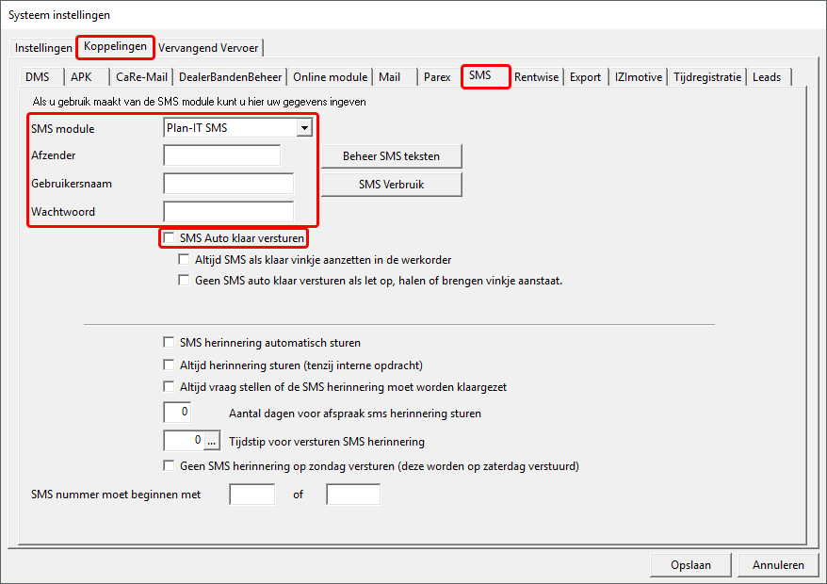Switch to the Parex tab
Image resolution: width=827 pixels, height=584 pixels.
coord(437,76)
